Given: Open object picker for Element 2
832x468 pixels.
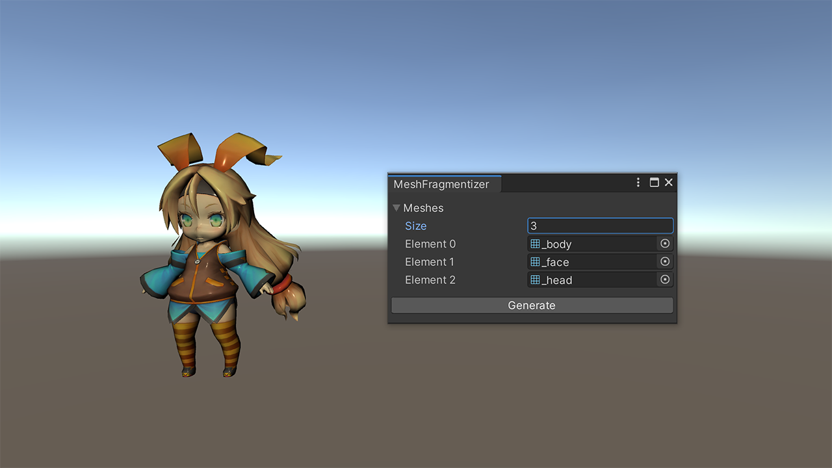Looking at the screenshot, I should pos(665,279).
